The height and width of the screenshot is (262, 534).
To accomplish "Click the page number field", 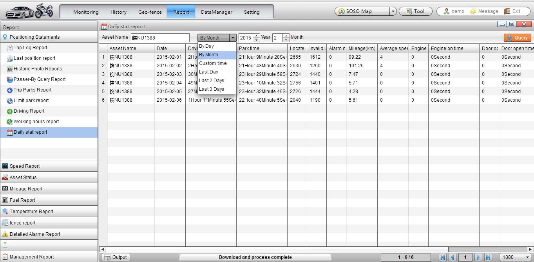I will 465,257.
